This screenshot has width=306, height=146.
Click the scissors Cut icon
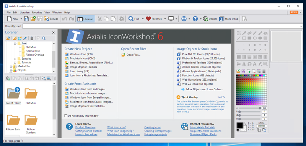point(99,19)
